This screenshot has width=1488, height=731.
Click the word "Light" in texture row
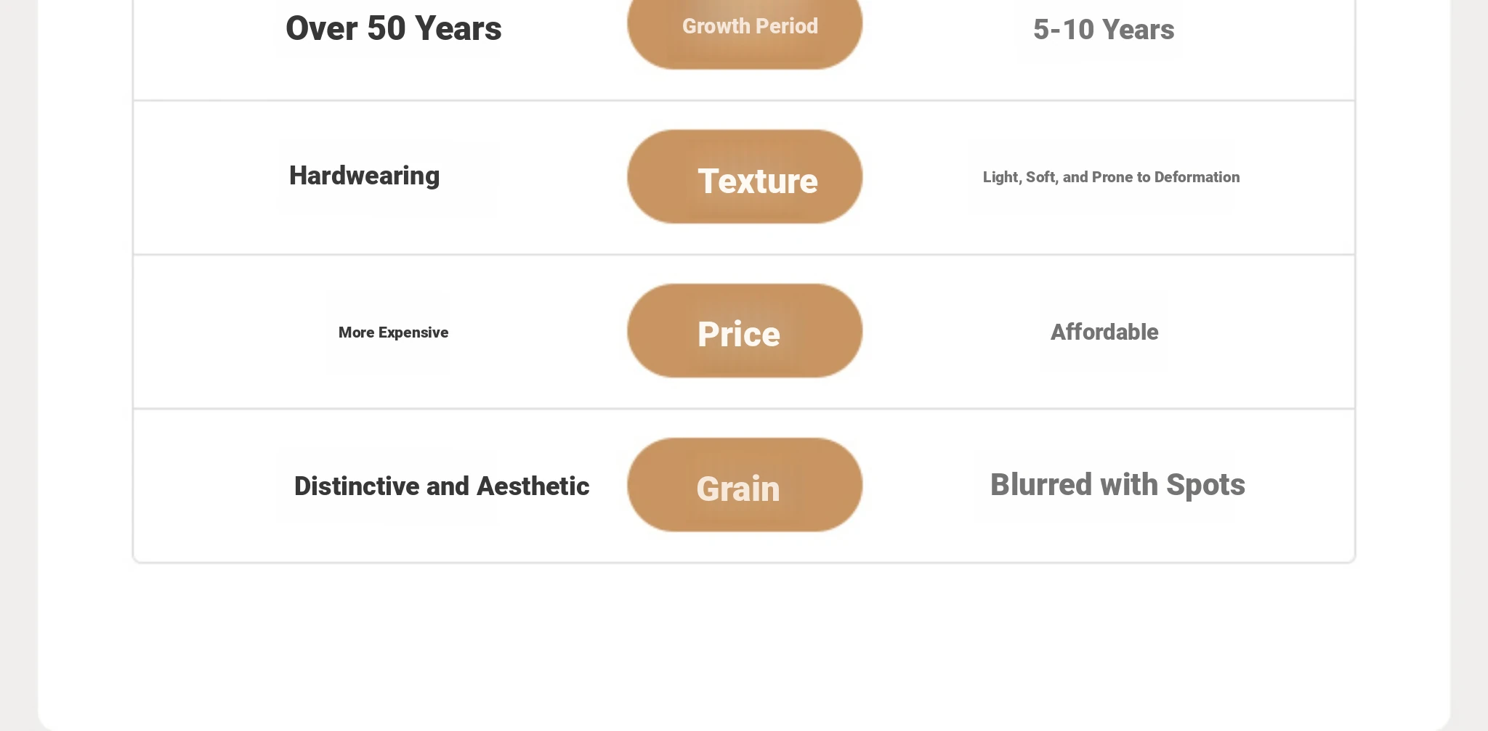[1001, 177]
